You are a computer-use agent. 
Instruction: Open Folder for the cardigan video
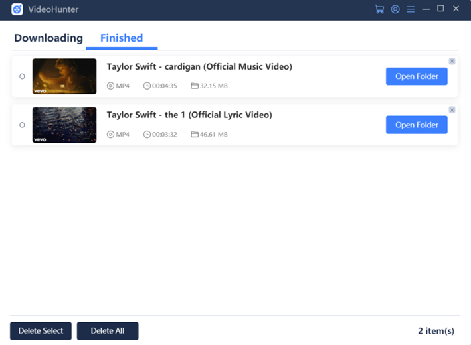(417, 76)
